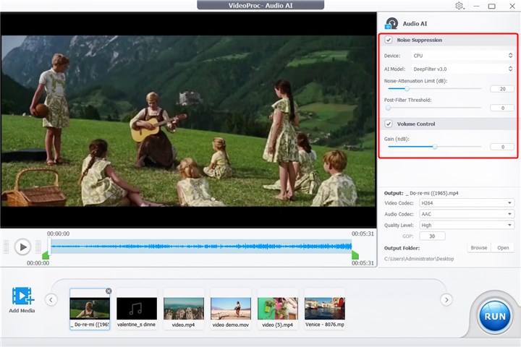Open the Device dropdown set to CPU
The image size is (521, 347).
pyautogui.click(x=462, y=55)
